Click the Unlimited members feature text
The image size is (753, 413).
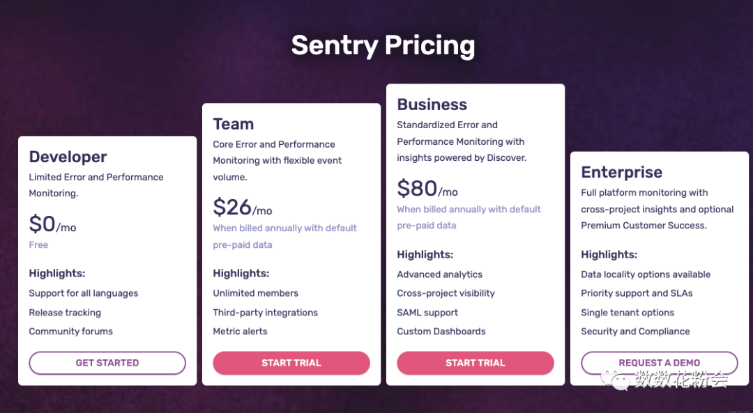(x=255, y=293)
